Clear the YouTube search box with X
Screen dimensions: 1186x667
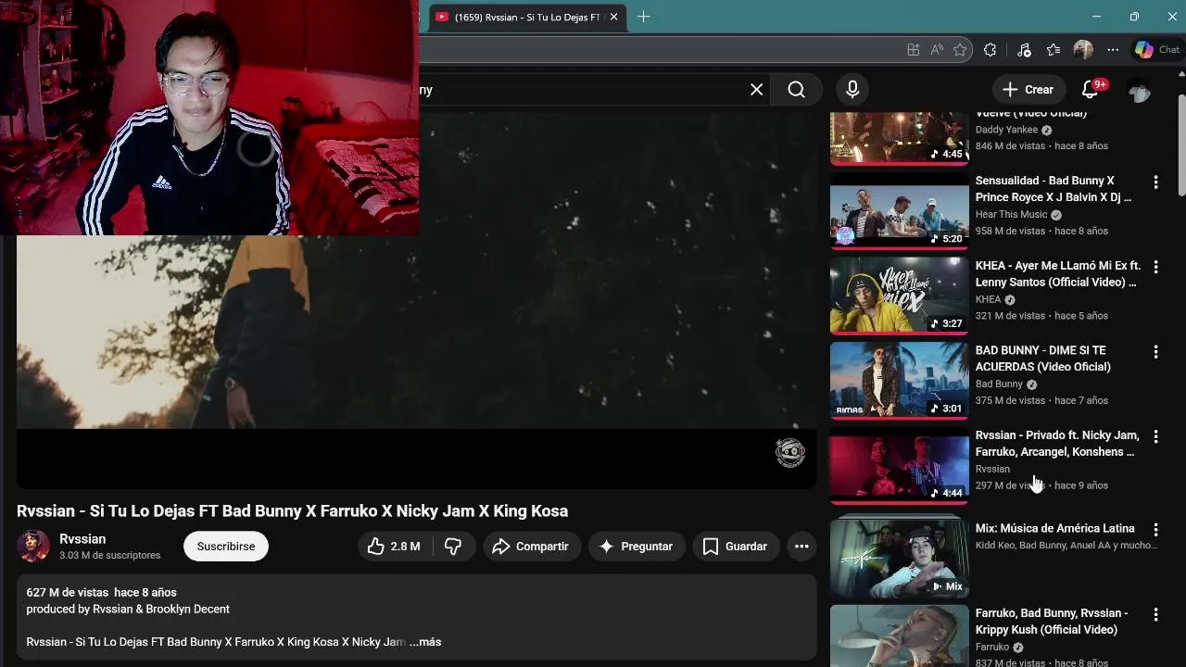click(x=756, y=90)
